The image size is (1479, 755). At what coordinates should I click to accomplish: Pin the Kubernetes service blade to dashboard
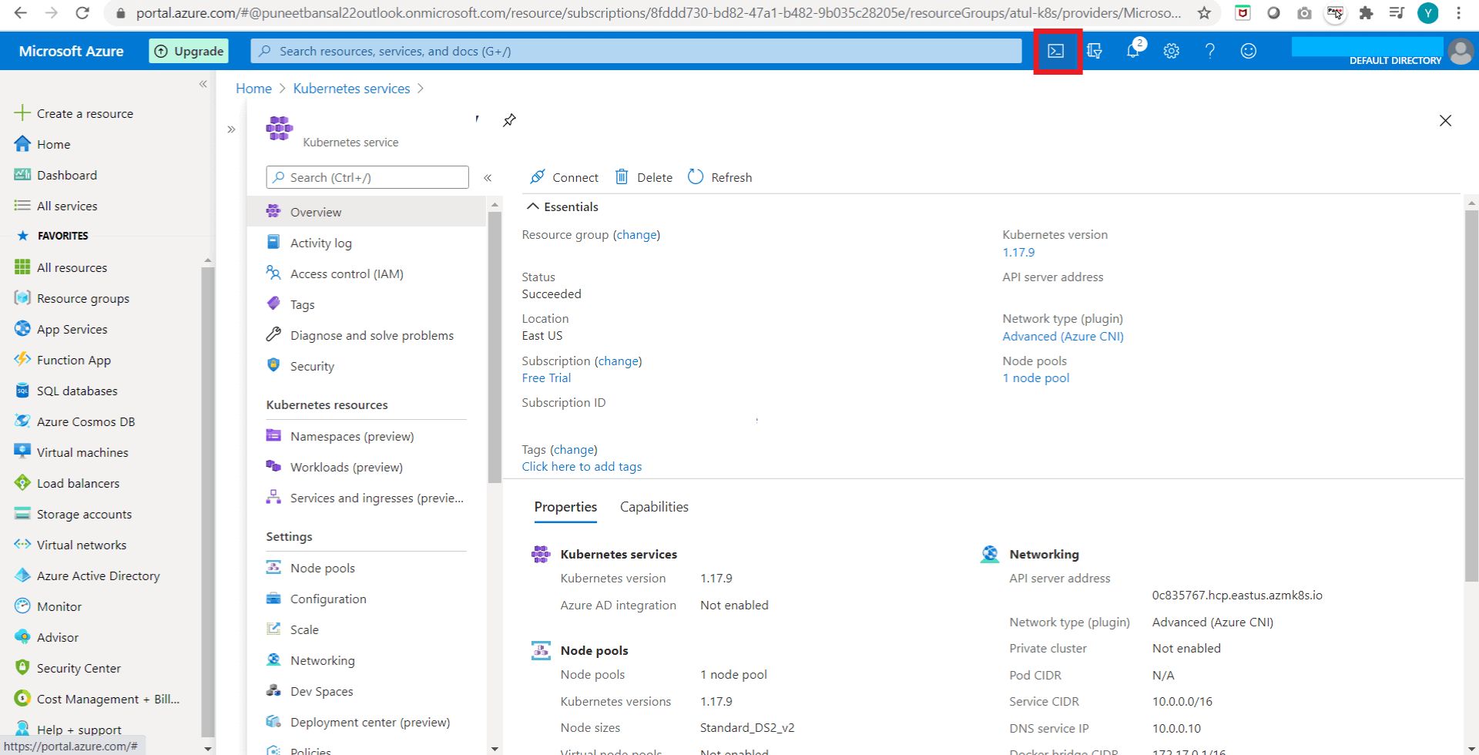click(x=509, y=120)
